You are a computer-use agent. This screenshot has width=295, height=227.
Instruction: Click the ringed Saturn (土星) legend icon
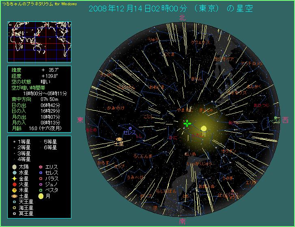pos(14,195)
